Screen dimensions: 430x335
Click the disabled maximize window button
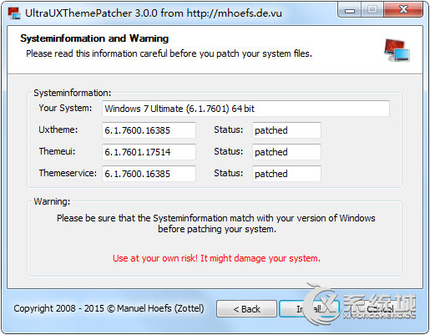(372, 10)
